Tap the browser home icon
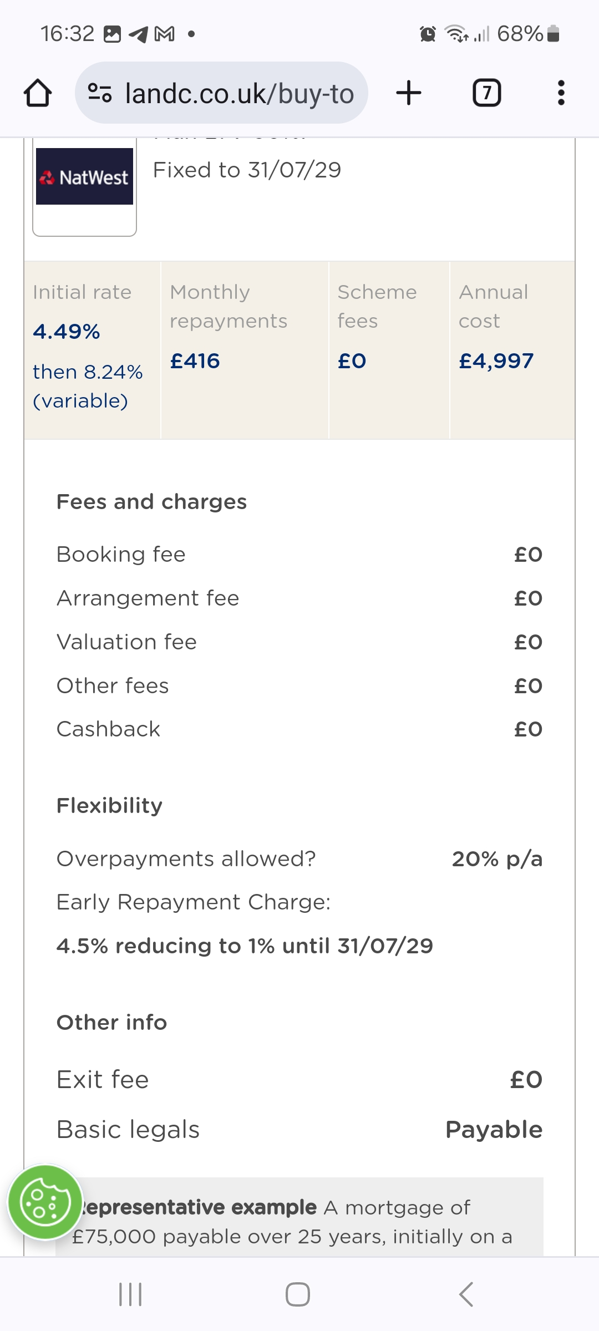The image size is (599, 1331). [x=38, y=93]
